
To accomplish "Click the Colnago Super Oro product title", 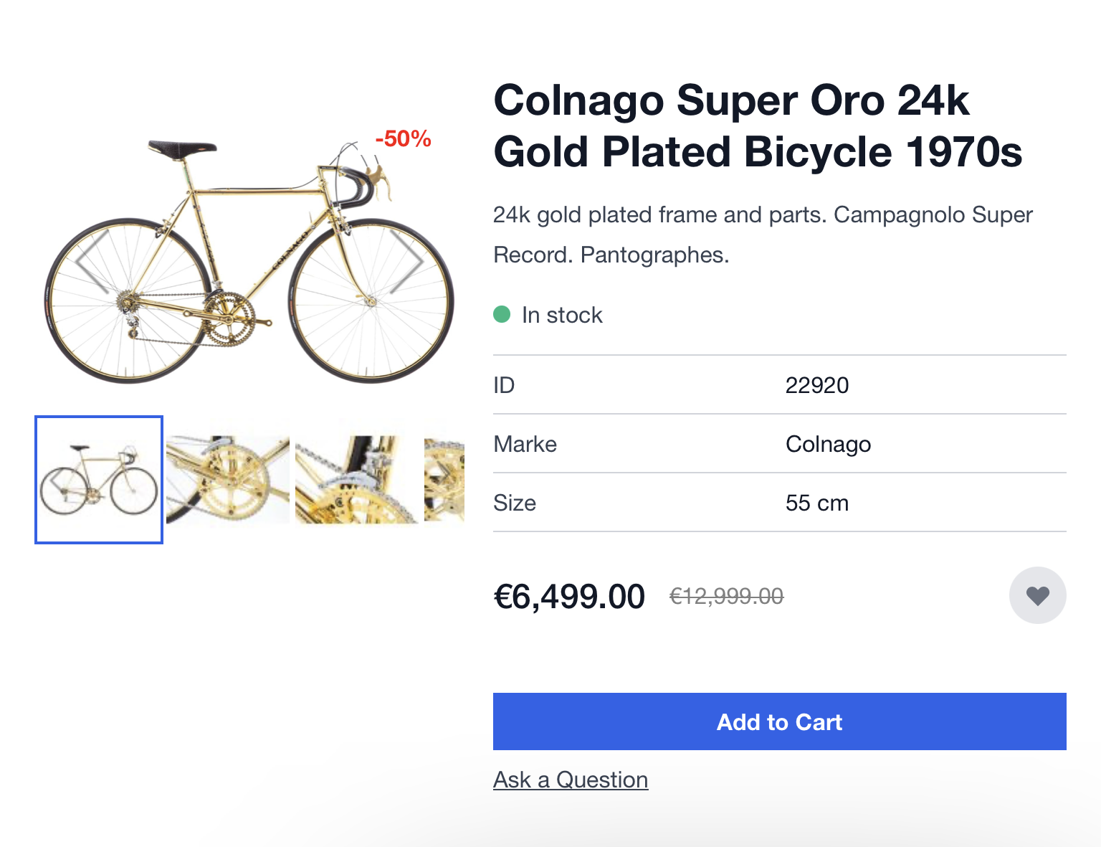I will [758, 126].
